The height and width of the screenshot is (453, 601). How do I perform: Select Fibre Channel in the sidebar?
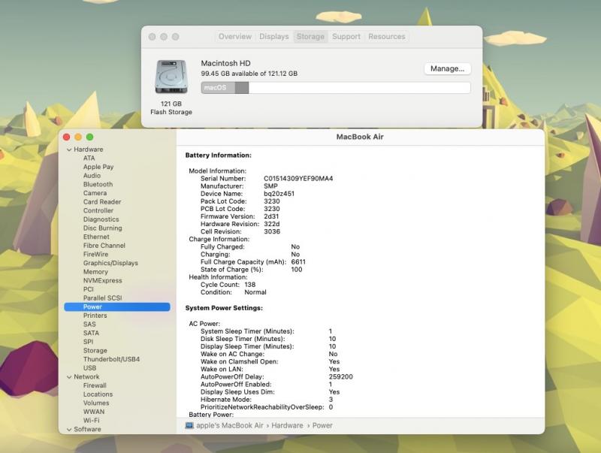click(104, 246)
